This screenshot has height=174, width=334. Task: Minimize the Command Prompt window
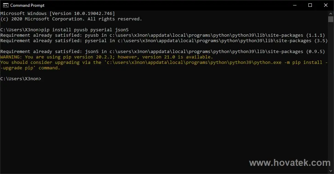point(294,5)
